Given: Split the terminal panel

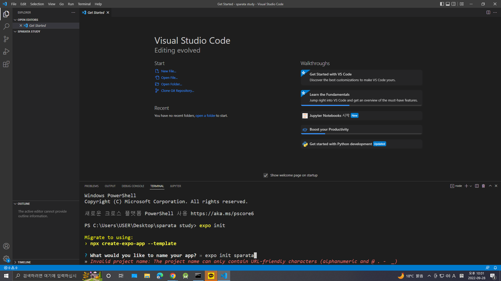Looking at the screenshot, I should 477,186.
